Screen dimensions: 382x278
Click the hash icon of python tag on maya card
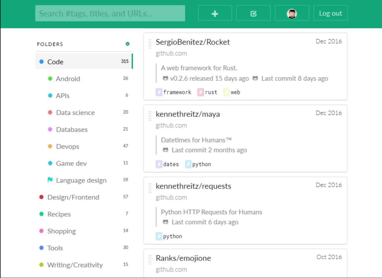click(x=188, y=164)
